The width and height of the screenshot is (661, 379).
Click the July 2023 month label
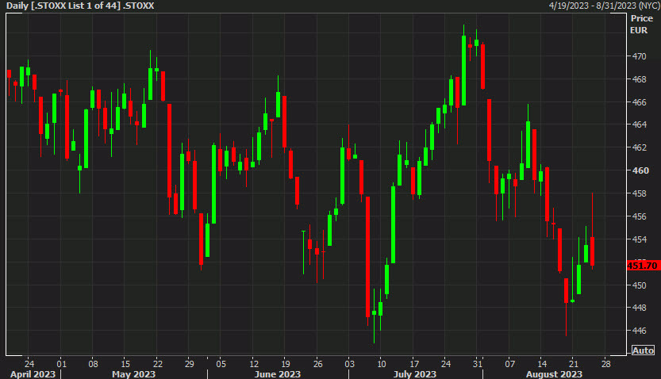pos(415,374)
